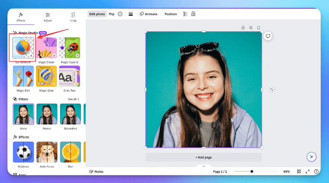Toggle the grid view of pages
This screenshot has width=329, height=183.
tap(299, 171)
